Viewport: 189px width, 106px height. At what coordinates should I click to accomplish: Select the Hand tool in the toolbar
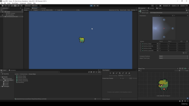pos(2,6)
